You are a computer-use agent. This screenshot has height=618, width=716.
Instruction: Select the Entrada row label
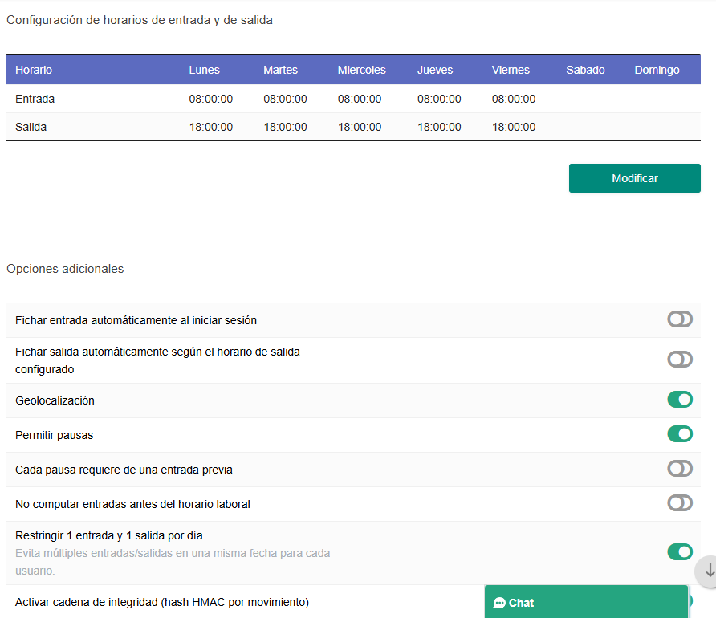click(x=33, y=99)
